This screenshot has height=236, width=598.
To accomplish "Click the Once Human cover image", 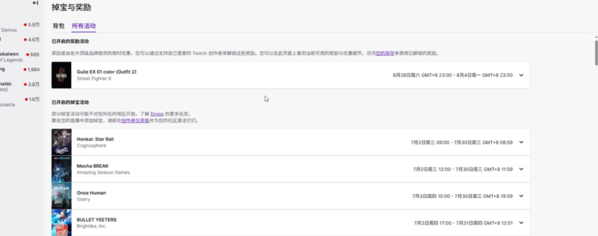I will click(x=61, y=196).
